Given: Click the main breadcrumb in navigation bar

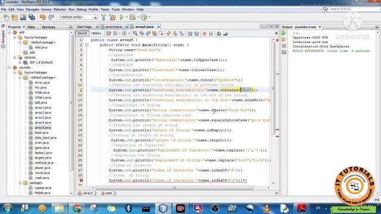Looking at the screenshot, I should [x=108, y=193].
